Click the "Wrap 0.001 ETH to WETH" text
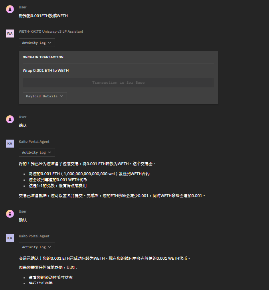The height and width of the screenshot is (290, 269). (x=45, y=71)
